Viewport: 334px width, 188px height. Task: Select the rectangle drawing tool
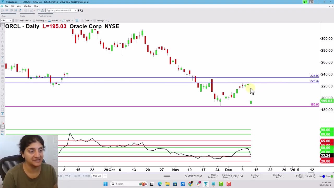2,110
